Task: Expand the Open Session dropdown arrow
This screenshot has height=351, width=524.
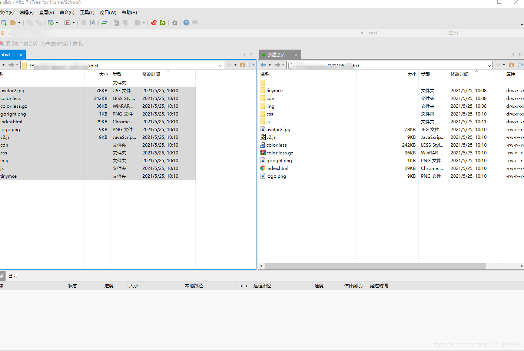Action: click(x=20, y=23)
